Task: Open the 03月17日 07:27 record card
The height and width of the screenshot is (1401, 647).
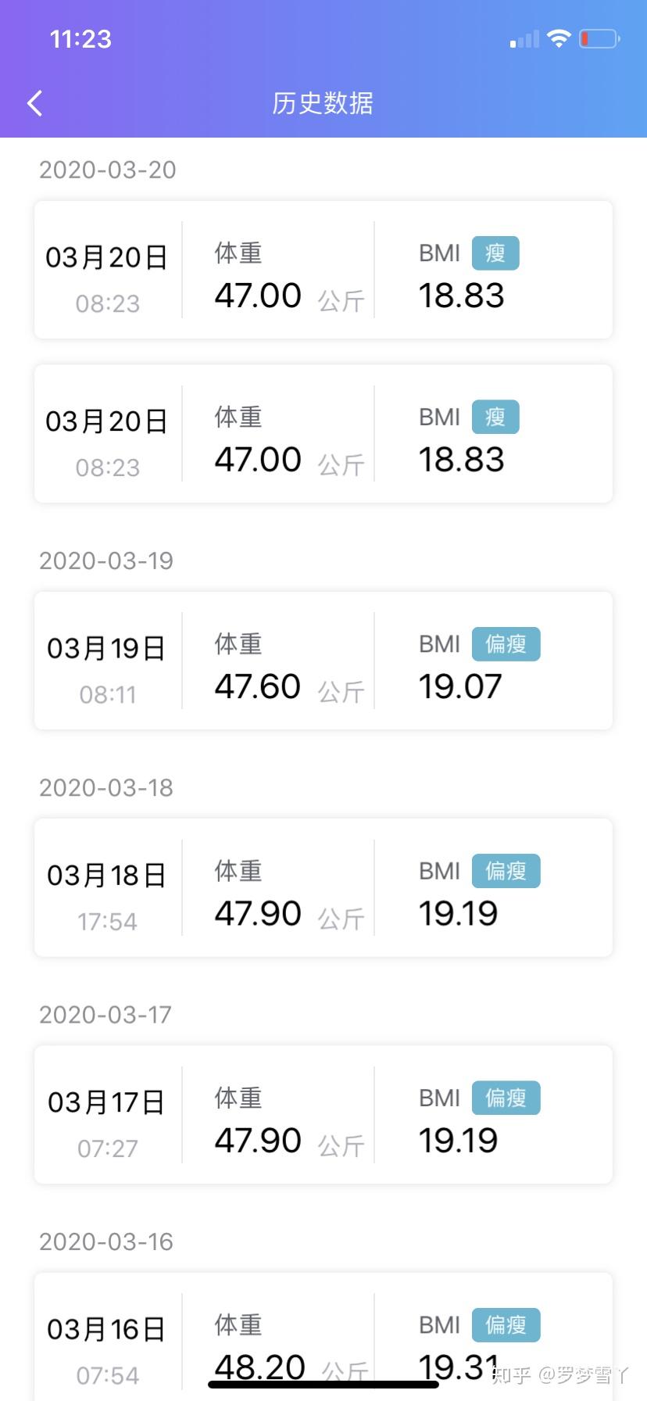Action: point(323,1114)
